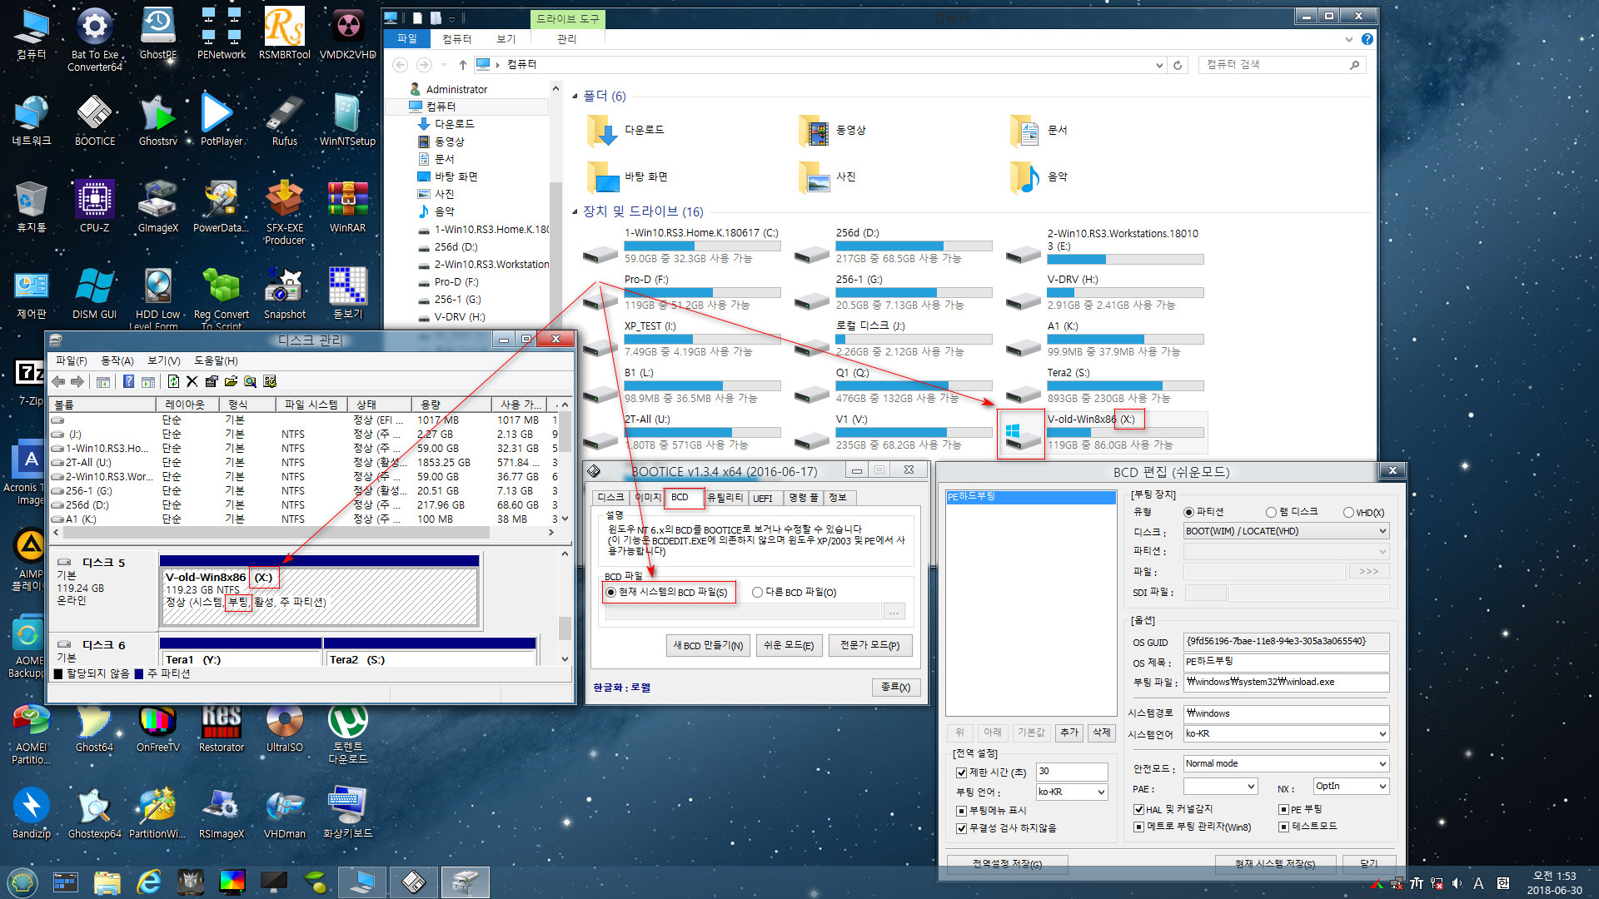
Task: Open the 부팅 언어 ko-KR dropdown
Action: [1072, 792]
